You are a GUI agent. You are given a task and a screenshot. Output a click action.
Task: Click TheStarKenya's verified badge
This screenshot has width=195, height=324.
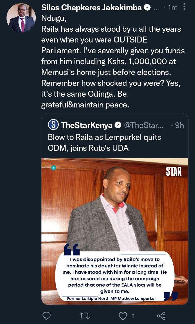click(x=118, y=125)
